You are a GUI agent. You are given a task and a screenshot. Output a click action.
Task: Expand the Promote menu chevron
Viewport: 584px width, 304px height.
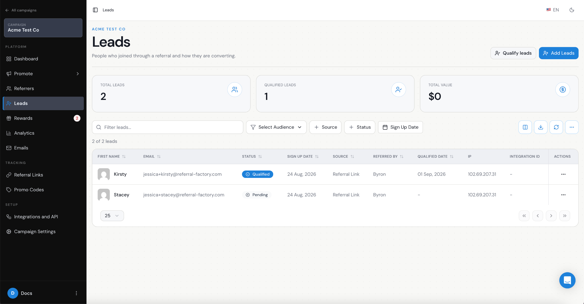click(78, 74)
